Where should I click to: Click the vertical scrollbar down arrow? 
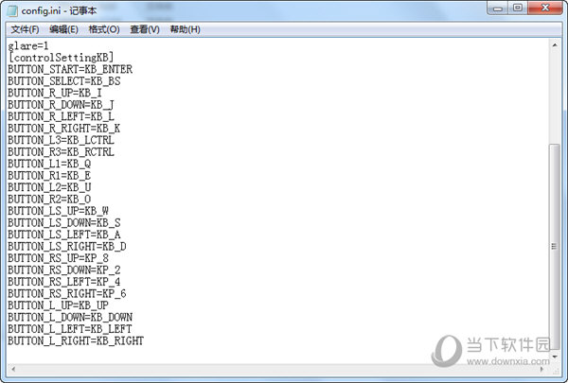pyautogui.click(x=554, y=357)
